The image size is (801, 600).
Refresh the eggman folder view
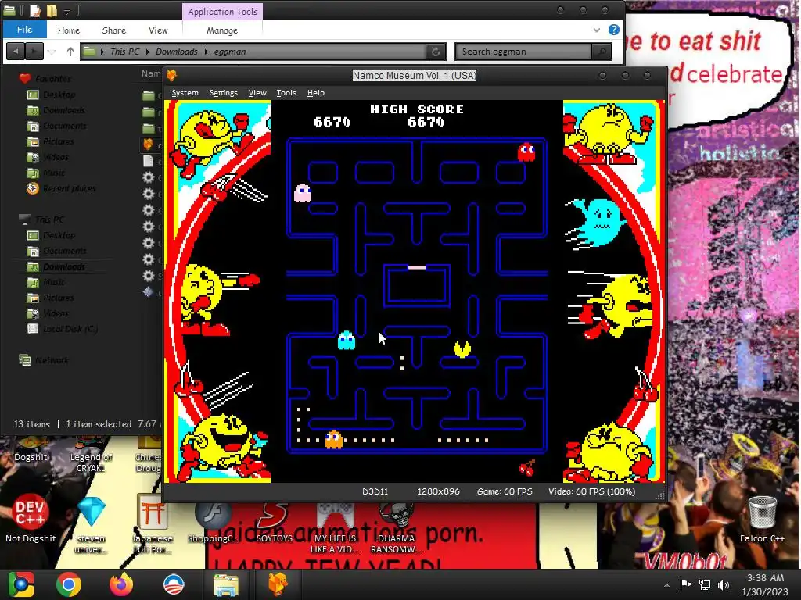point(436,52)
